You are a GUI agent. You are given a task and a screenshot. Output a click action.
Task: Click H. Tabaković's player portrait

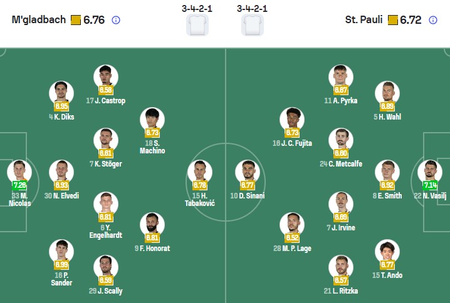(x=201, y=172)
